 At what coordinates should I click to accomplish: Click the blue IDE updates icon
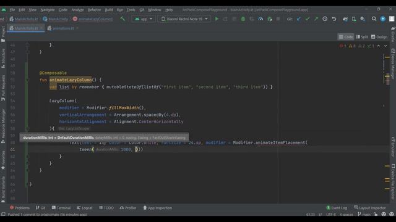pos(383,19)
